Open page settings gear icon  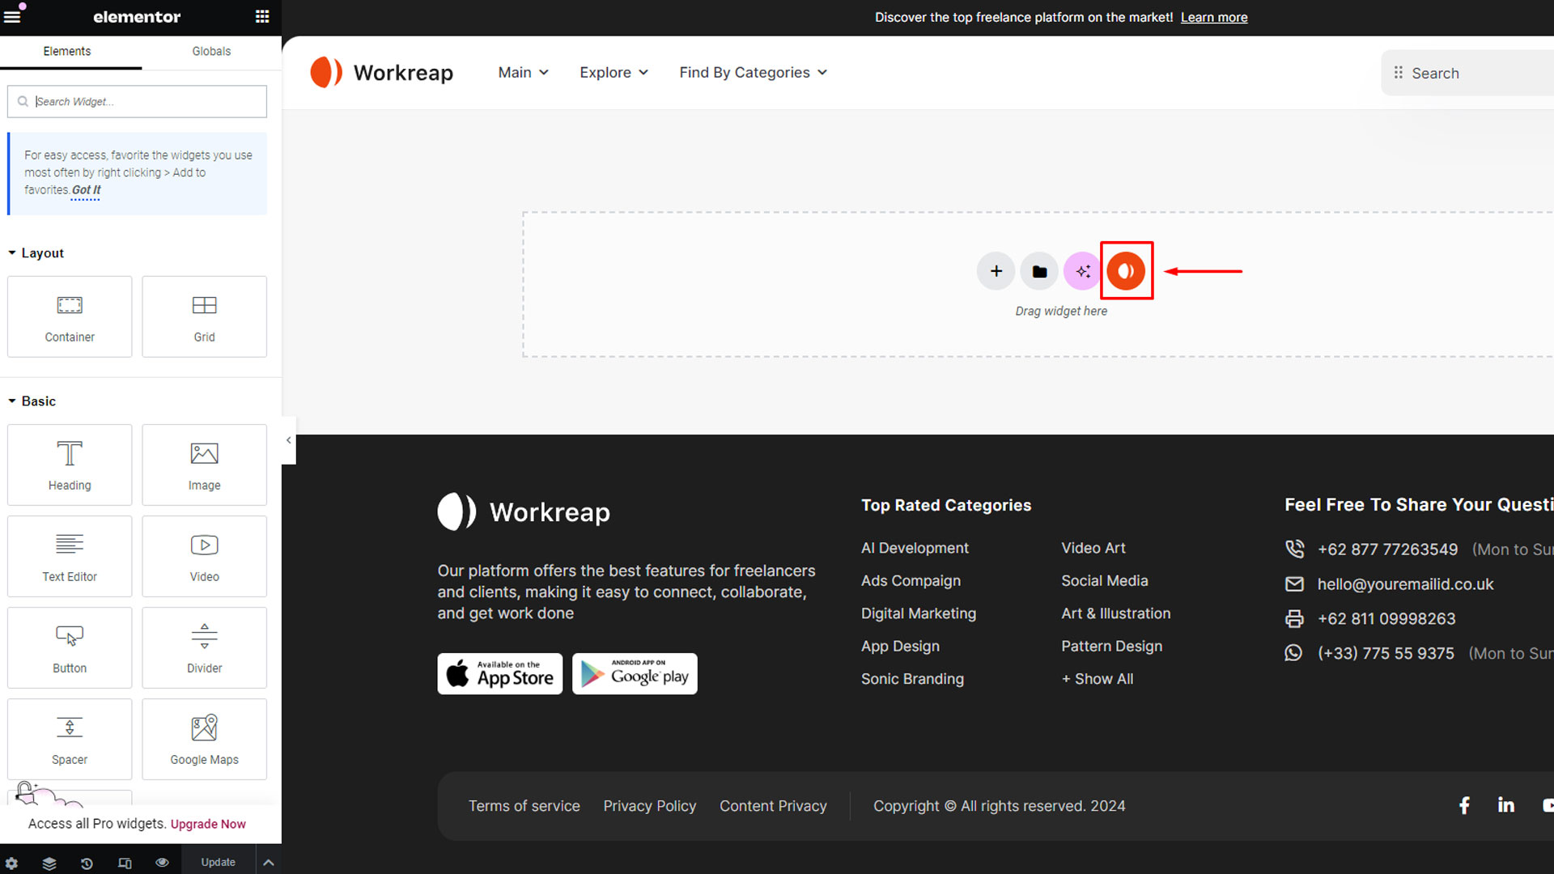[x=11, y=863]
